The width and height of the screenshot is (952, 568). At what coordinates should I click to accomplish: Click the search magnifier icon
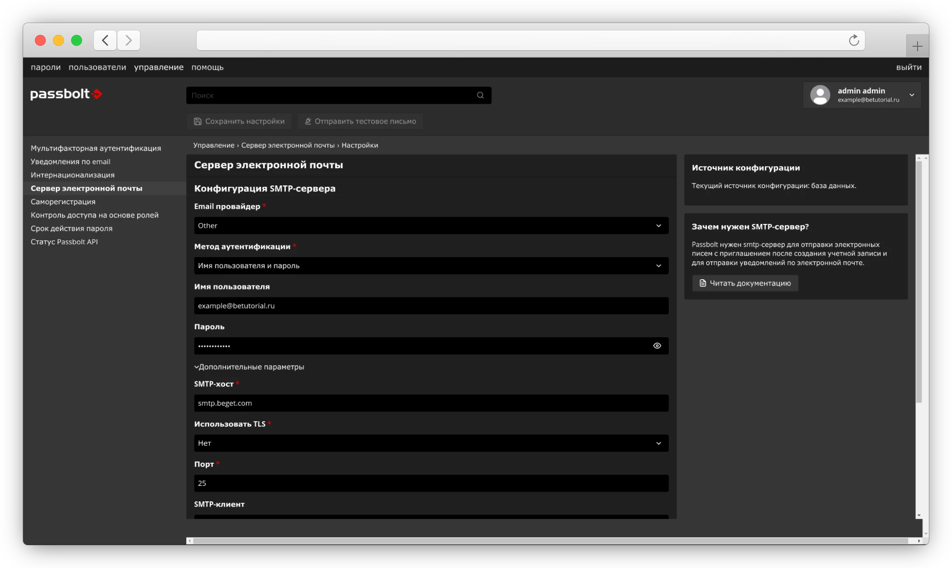(x=480, y=95)
